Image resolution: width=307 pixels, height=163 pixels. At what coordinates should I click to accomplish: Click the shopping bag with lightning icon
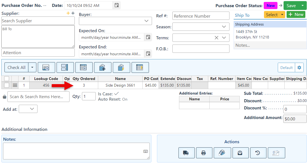[121, 67]
